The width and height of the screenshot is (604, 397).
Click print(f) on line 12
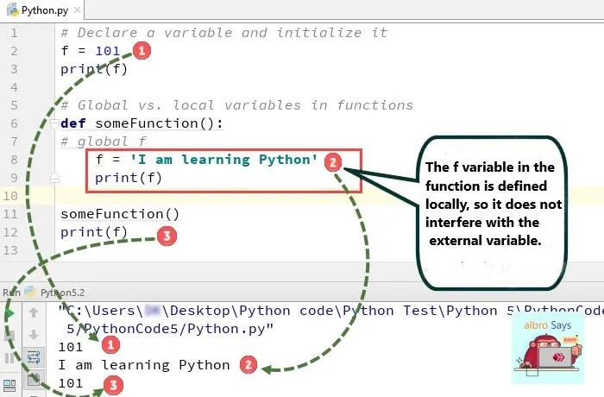tap(94, 232)
